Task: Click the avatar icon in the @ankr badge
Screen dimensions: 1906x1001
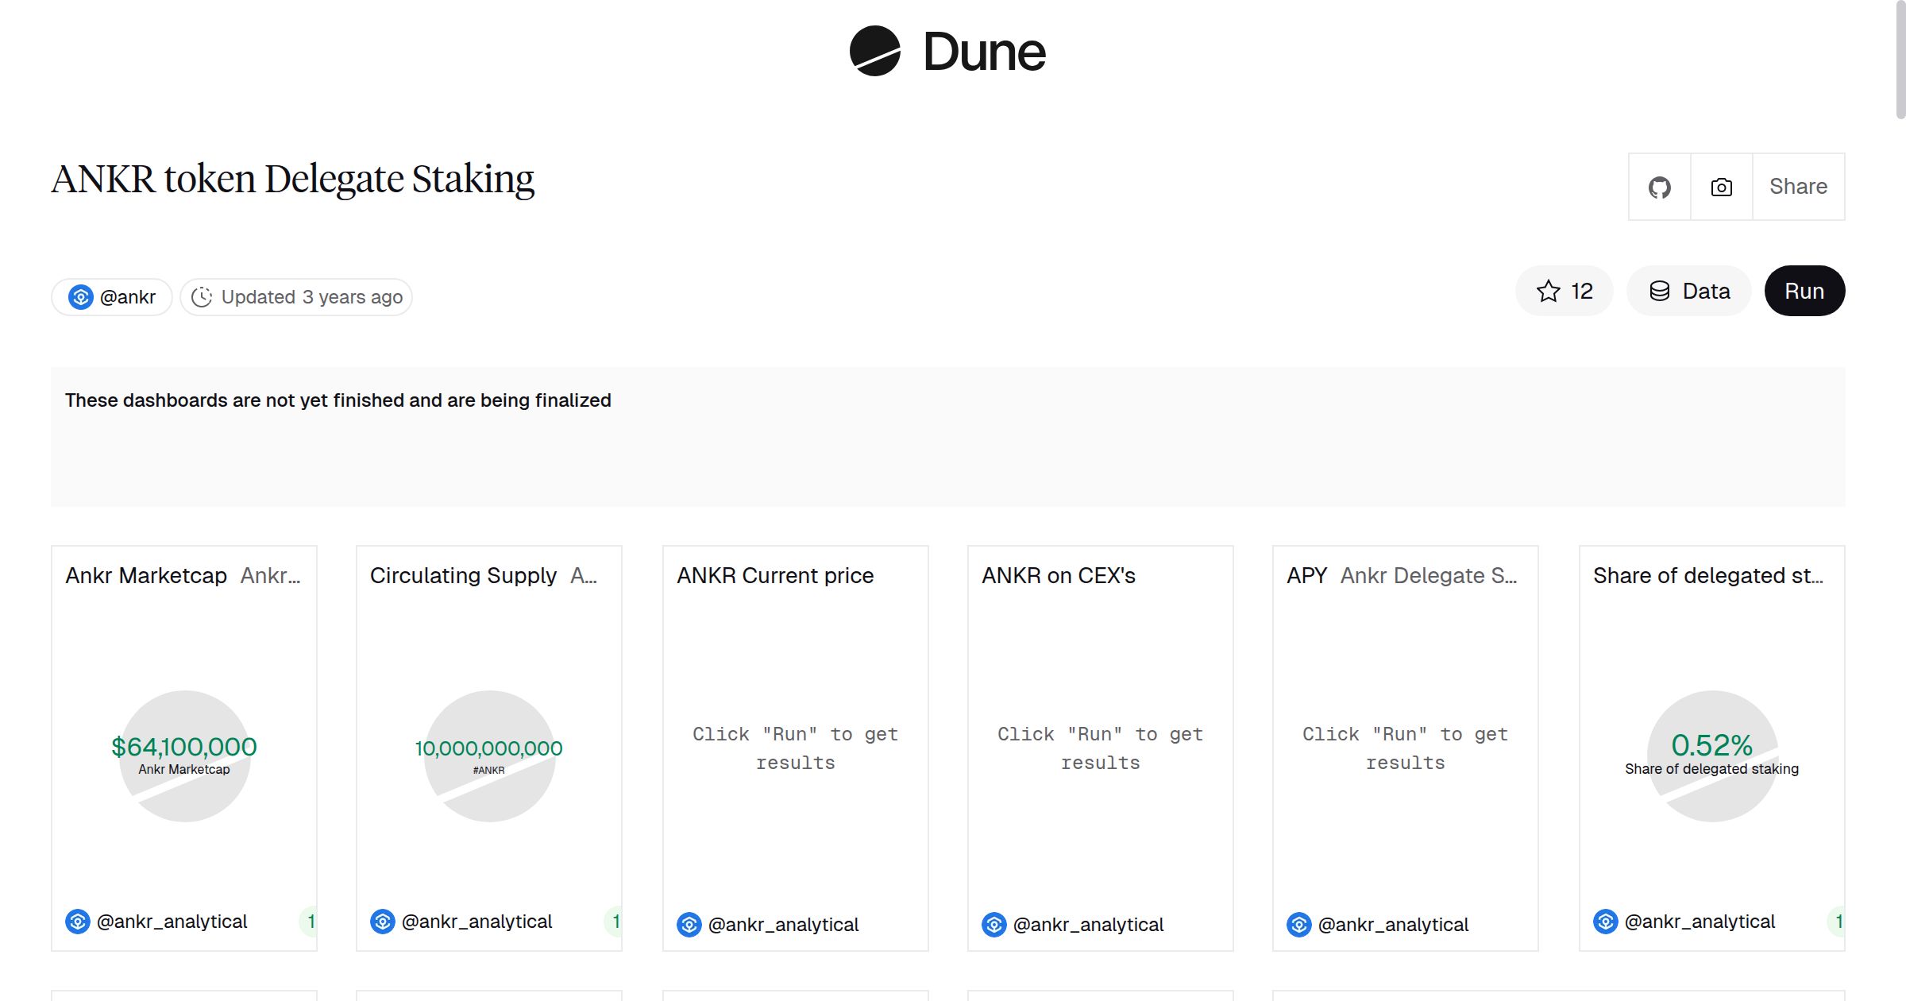Action: tap(80, 296)
